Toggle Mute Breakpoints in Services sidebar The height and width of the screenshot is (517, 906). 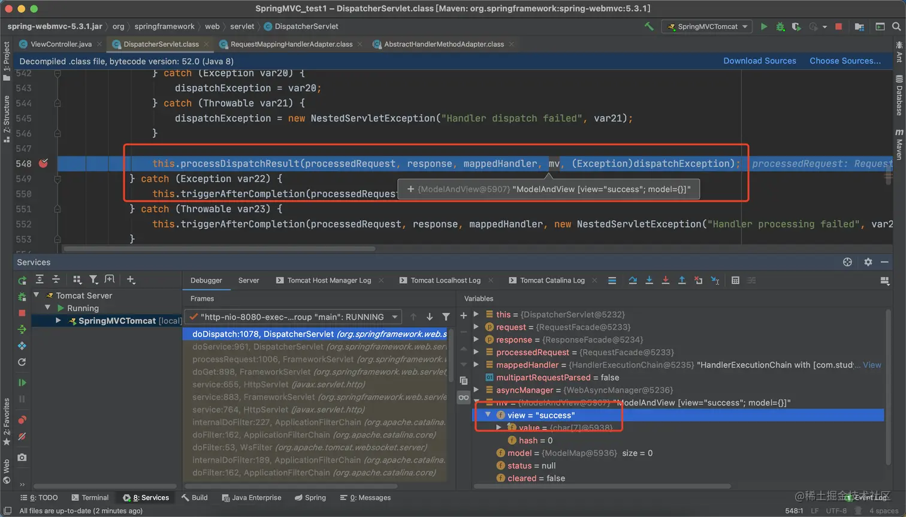[x=22, y=437]
